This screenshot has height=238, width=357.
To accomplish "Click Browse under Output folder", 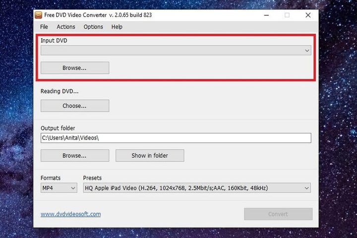I will pos(74,156).
